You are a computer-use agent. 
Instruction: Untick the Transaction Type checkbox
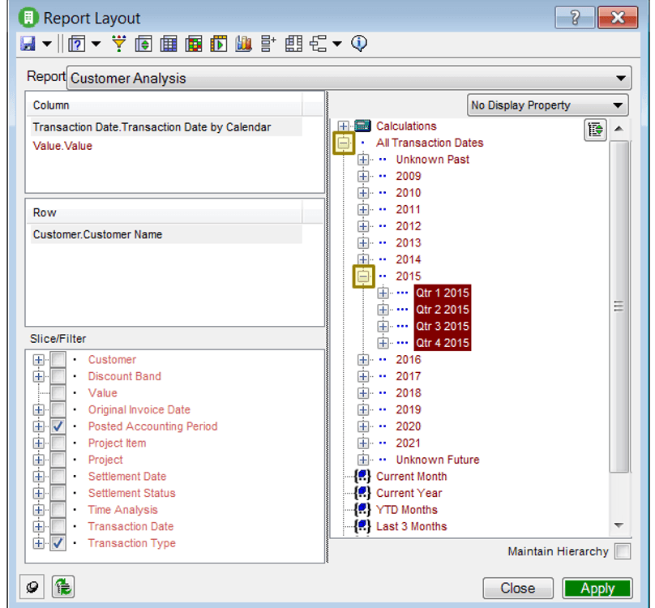pyautogui.click(x=58, y=543)
